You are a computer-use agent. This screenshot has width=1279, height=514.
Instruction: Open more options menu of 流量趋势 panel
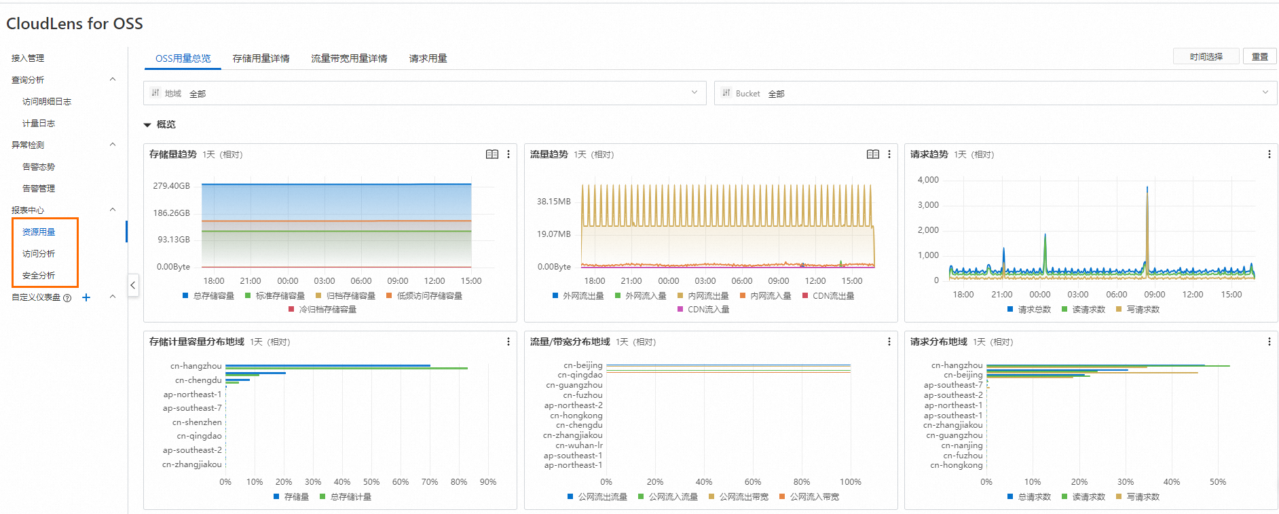(x=889, y=155)
